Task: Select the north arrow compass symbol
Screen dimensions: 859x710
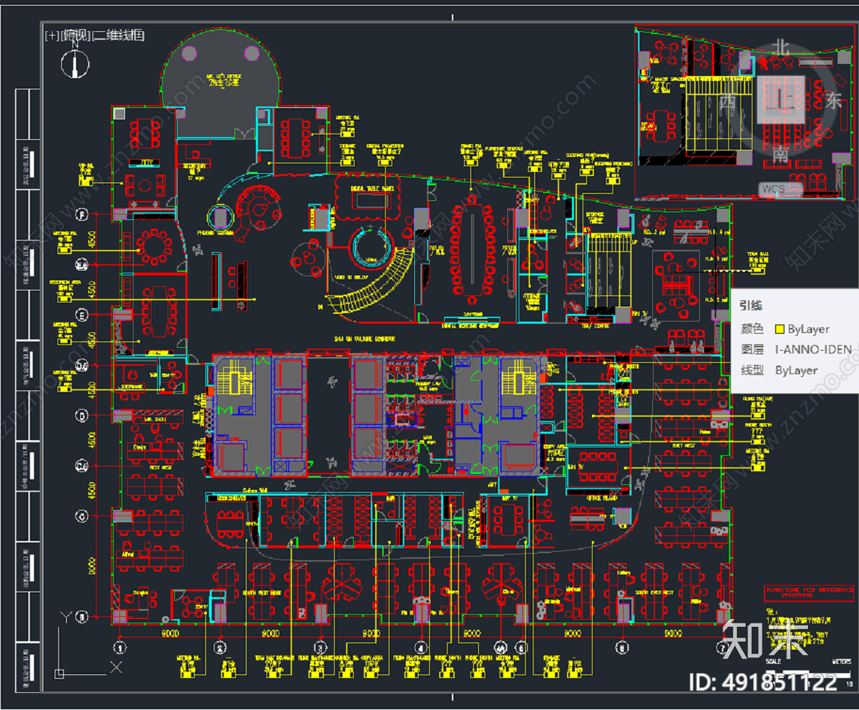Action: [74, 62]
